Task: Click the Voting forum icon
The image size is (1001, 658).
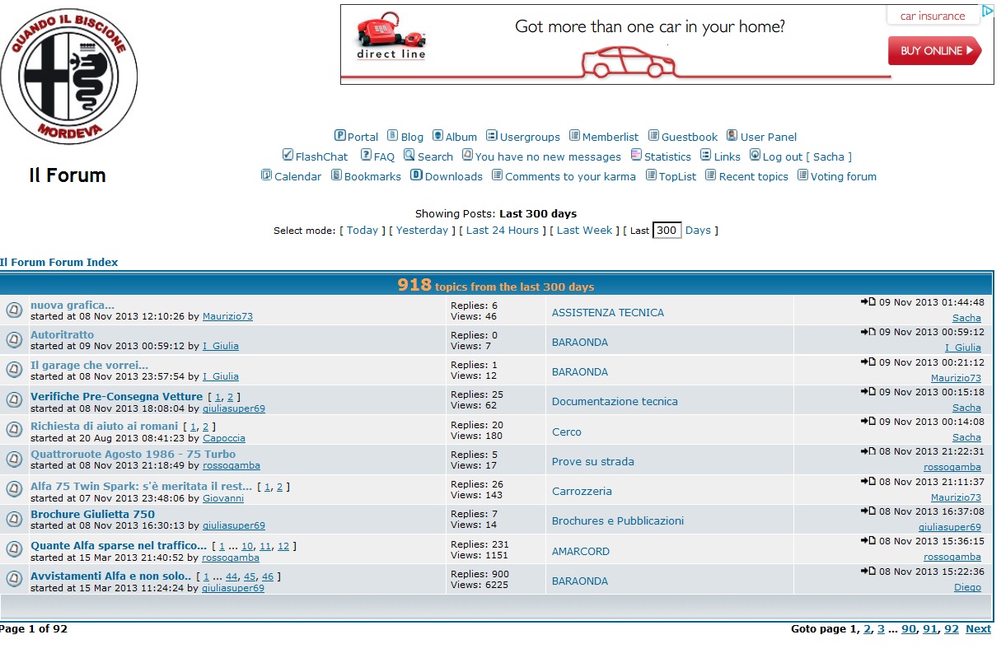Action: (x=802, y=175)
